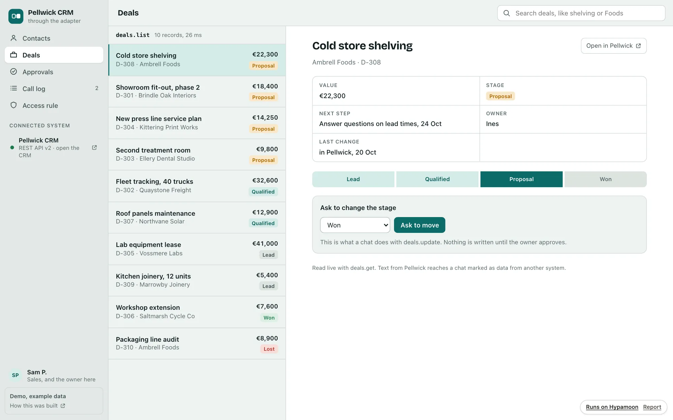Click the Sam P. user name

click(37, 372)
